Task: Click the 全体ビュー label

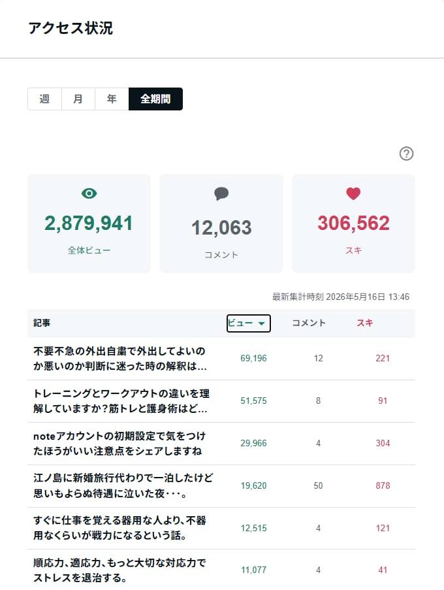Action: (89, 250)
